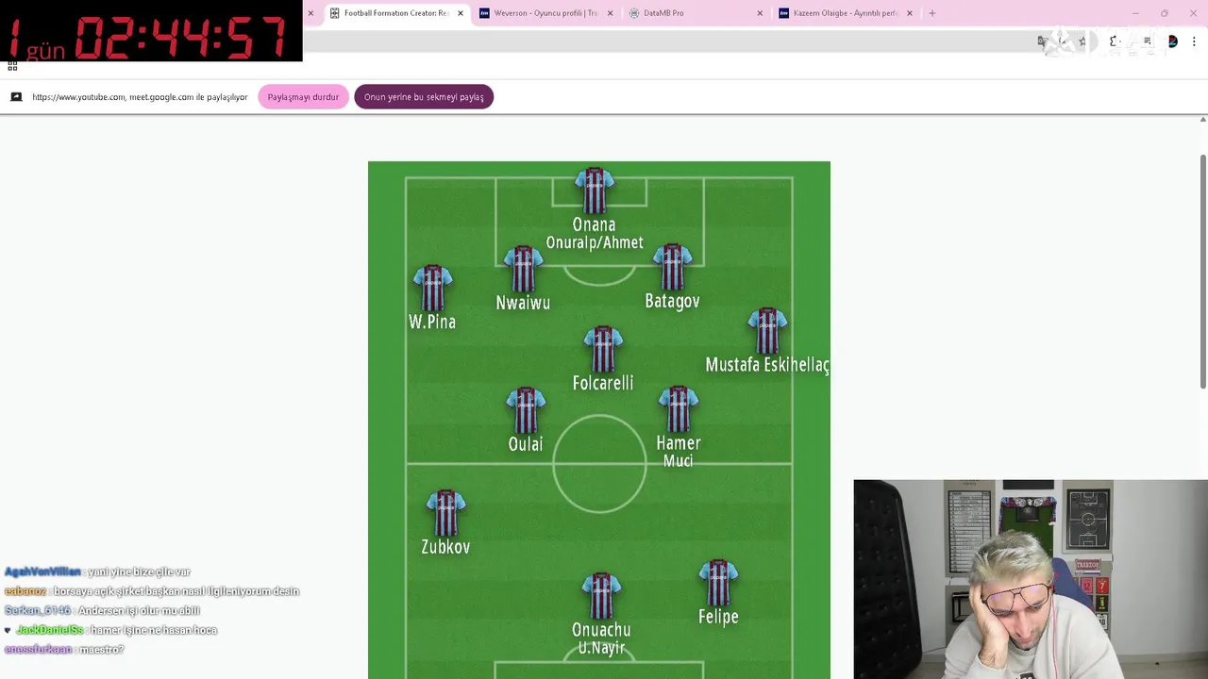Click the Felipe name label
The image size is (1208, 679).
(x=718, y=617)
